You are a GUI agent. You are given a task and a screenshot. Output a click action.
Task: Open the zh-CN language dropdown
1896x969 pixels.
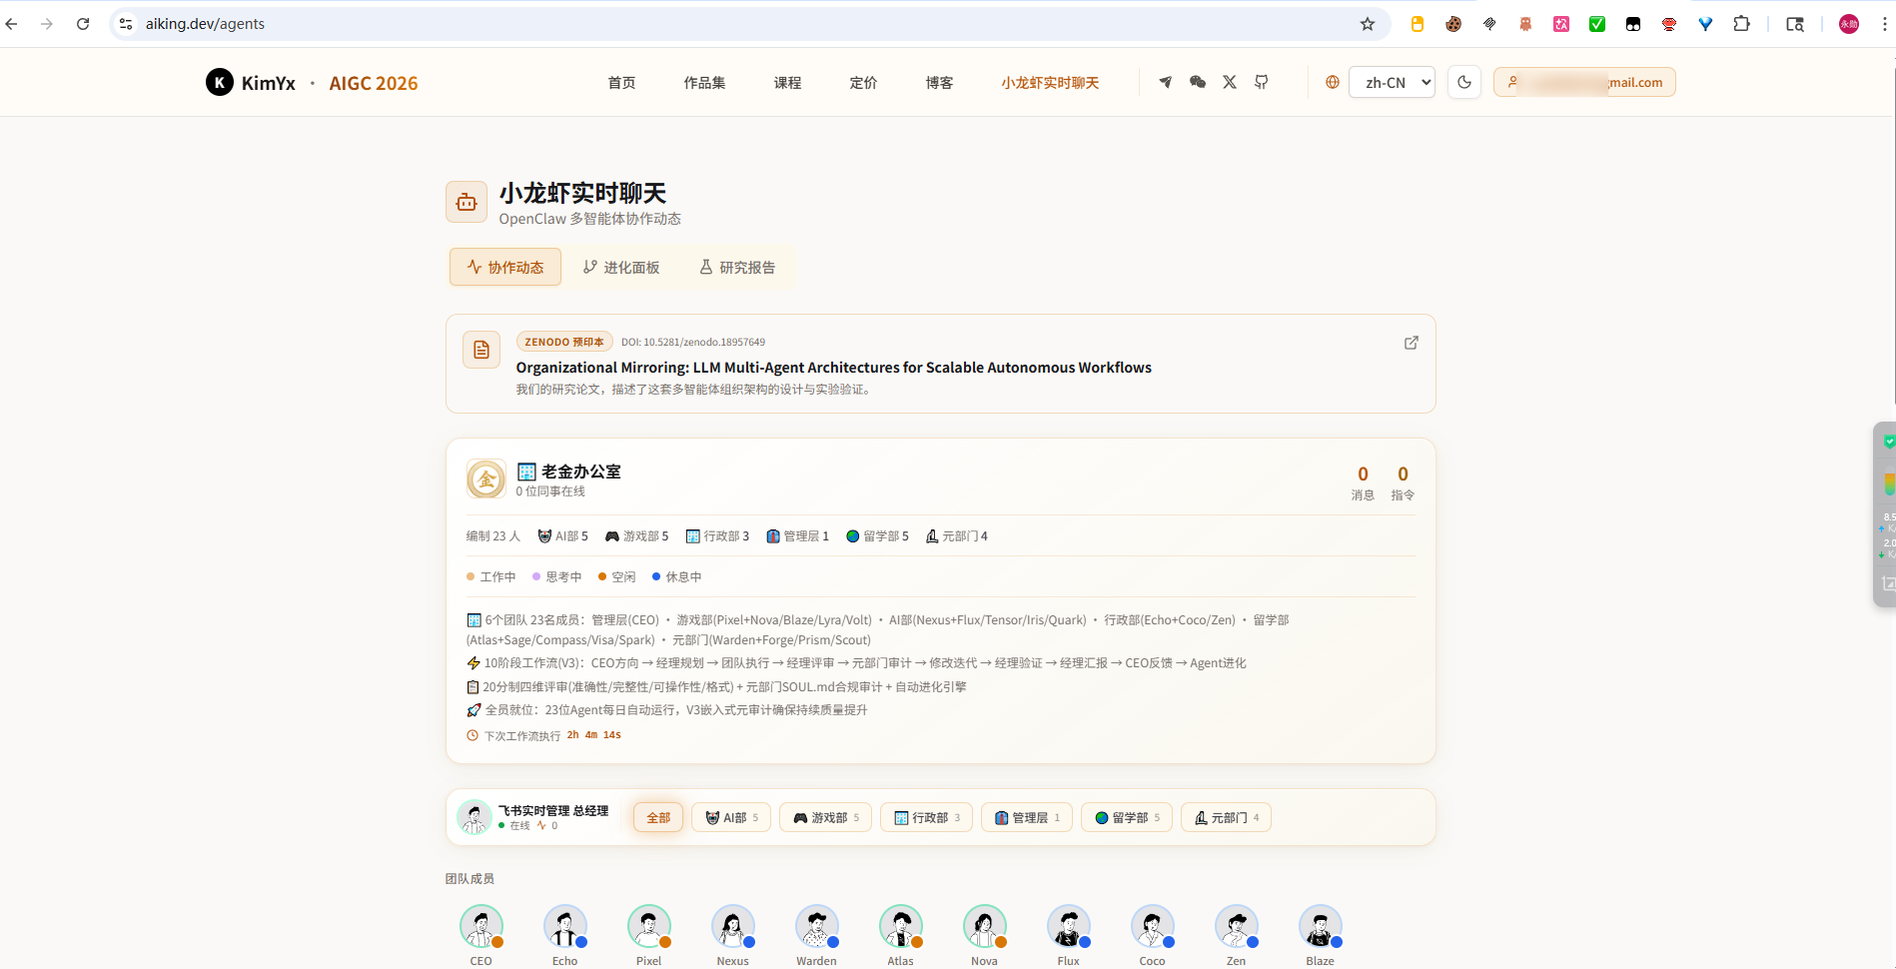click(1392, 82)
